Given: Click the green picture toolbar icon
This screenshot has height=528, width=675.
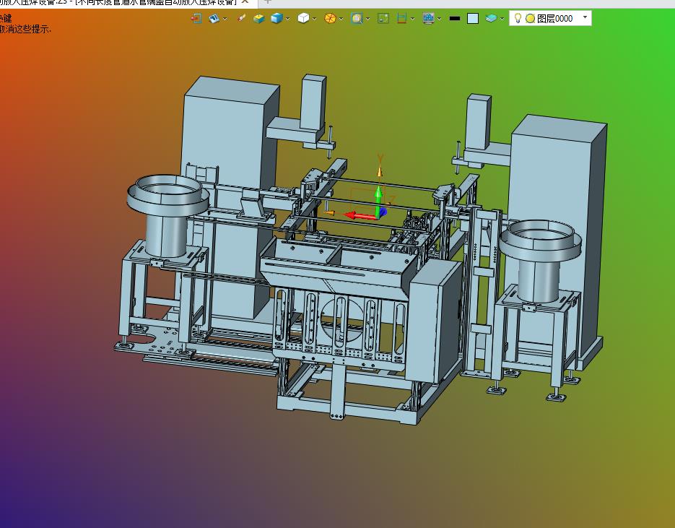Looking at the screenshot, I should tap(383, 18).
